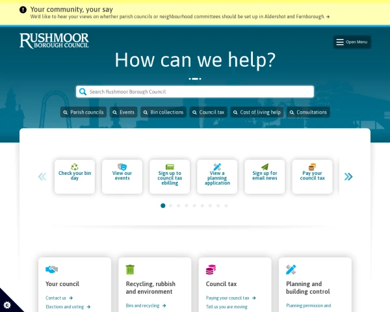Open the Your community, your say banner heading
The image size is (390, 312).
[71, 10]
